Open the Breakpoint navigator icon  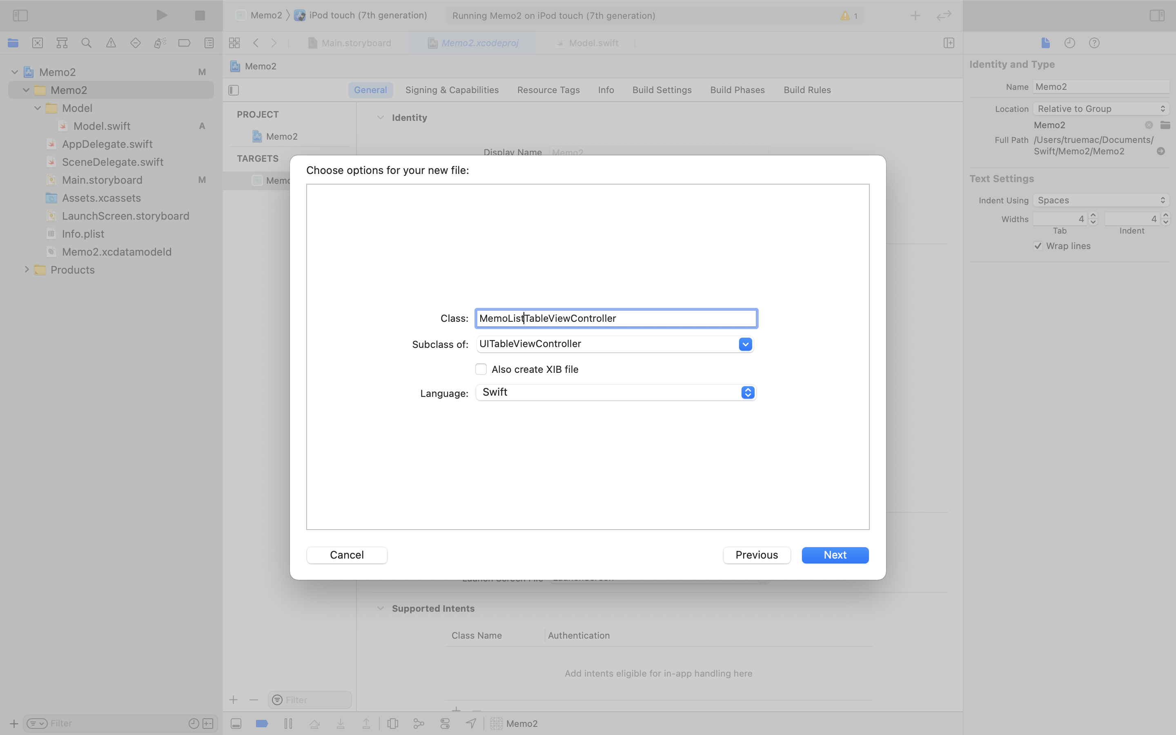click(x=184, y=43)
